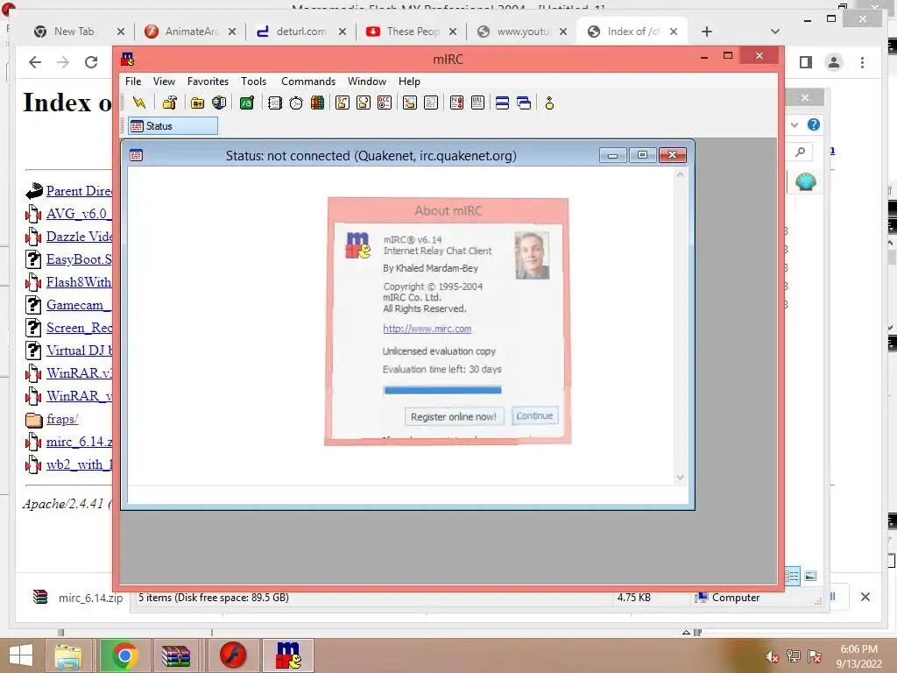Switch to the deturl.com Chrome tab
Image resolution: width=897 pixels, height=673 pixels.
coord(302,32)
